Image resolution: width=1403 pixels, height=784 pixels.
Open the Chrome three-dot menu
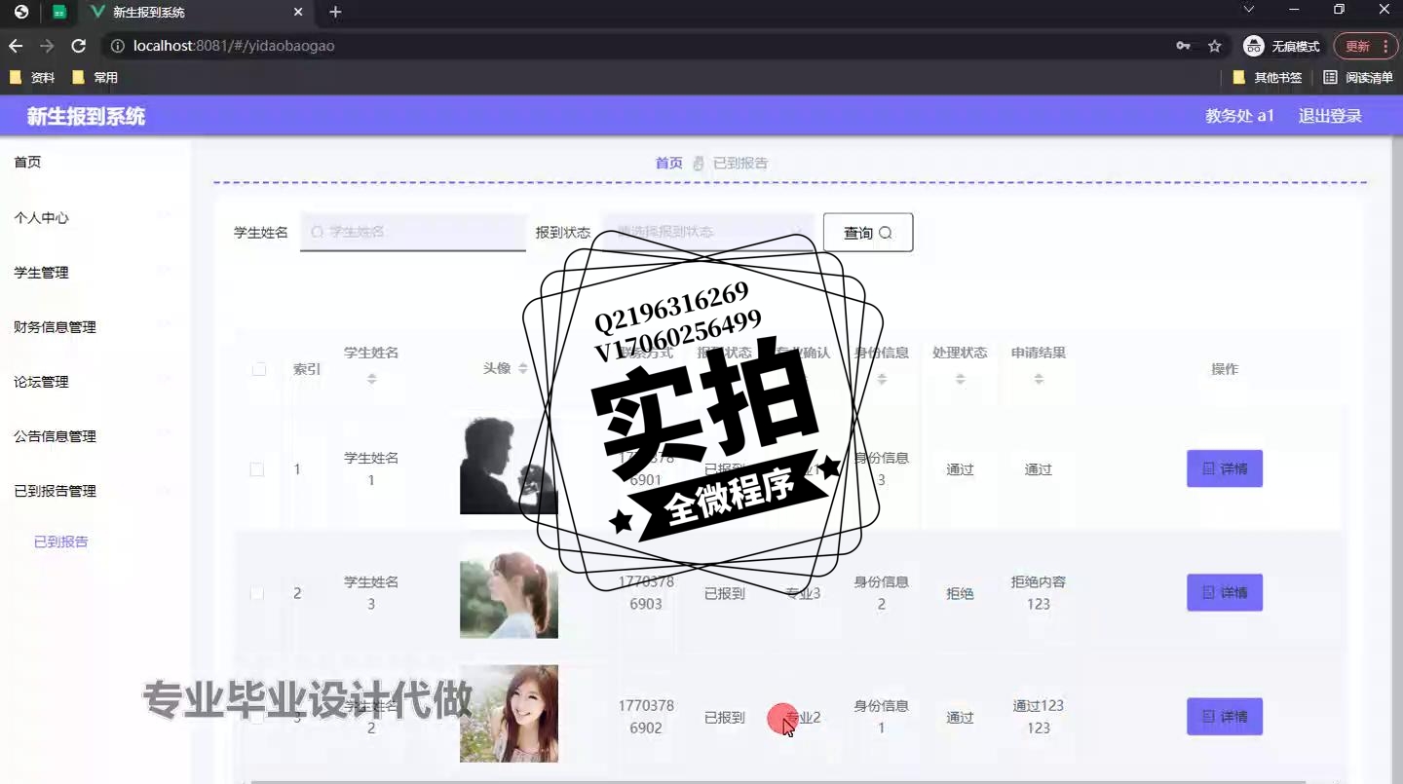[x=1385, y=46]
